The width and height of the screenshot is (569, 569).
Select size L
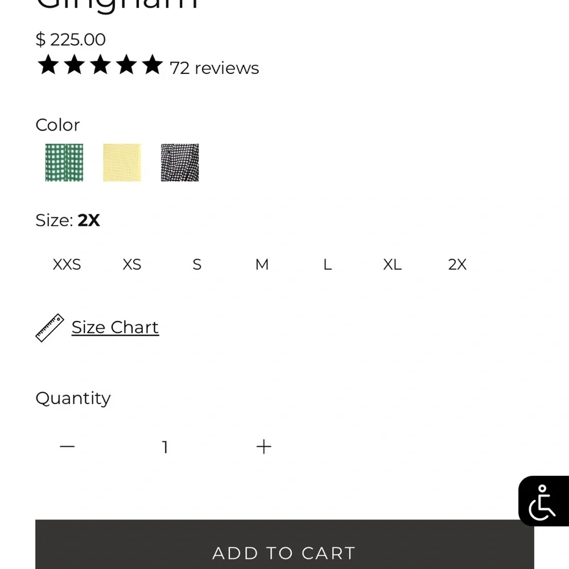point(327,265)
